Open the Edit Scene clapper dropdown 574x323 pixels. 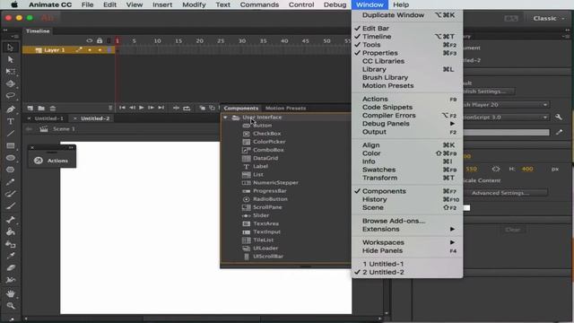(44, 129)
